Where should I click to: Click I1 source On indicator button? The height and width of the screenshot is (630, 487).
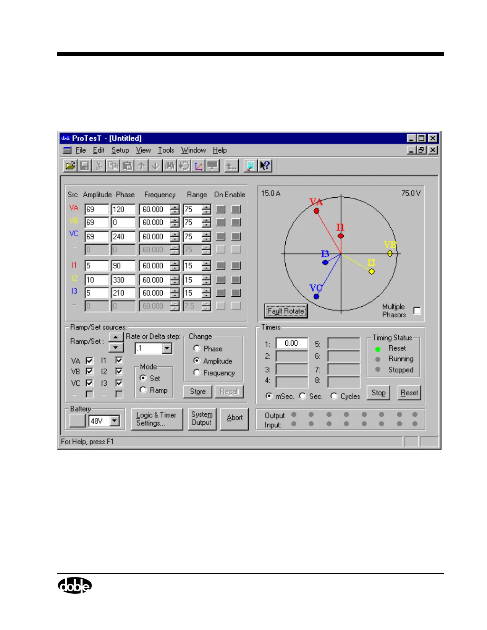(x=221, y=266)
